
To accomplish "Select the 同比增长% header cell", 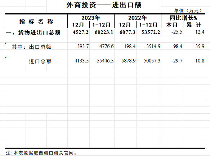I will pyautogui.click(x=183, y=18).
